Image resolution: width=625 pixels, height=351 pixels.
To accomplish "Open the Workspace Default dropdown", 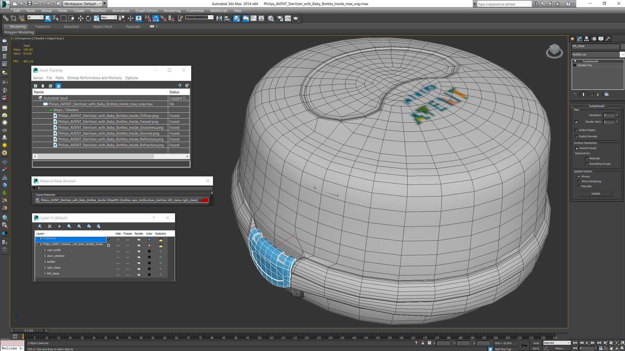I will tap(82, 4).
